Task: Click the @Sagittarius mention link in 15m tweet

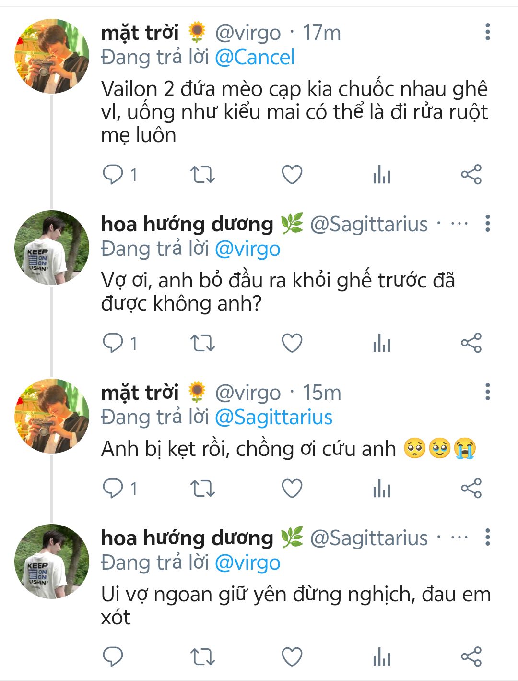Action: click(x=273, y=417)
